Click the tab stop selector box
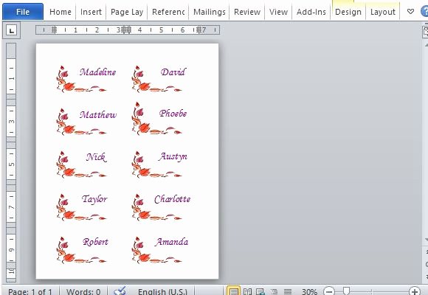This screenshot has height=295, width=428. tap(12, 30)
